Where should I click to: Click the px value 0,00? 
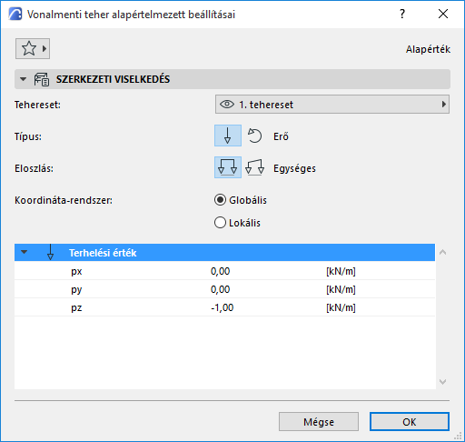(x=221, y=271)
